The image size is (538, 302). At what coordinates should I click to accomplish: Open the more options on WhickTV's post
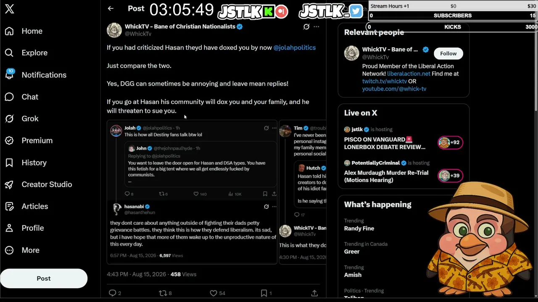pos(316,26)
